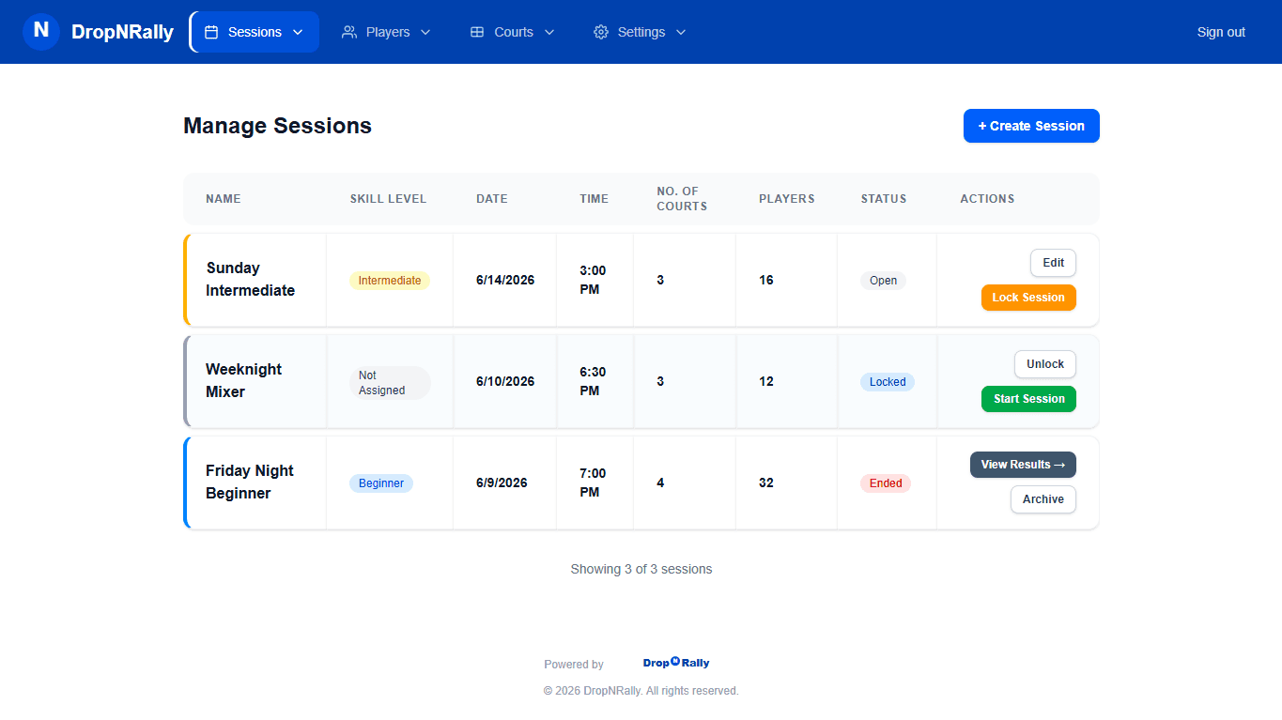Image resolution: width=1282 pixels, height=720 pixels.
Task: Click the Open status badge
Action: pyautogui.click(x=883, y=281)
